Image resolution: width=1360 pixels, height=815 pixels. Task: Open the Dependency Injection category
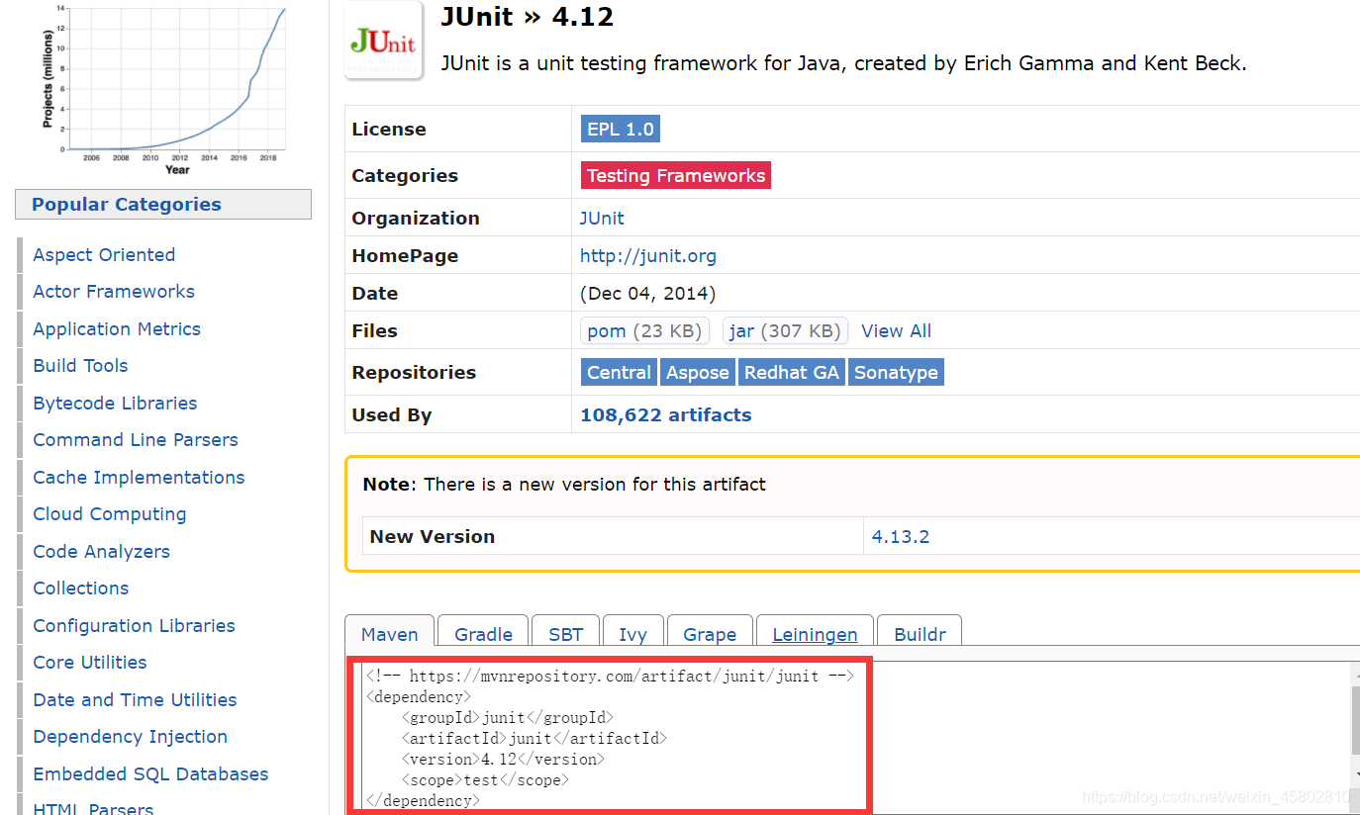(130, 737)
